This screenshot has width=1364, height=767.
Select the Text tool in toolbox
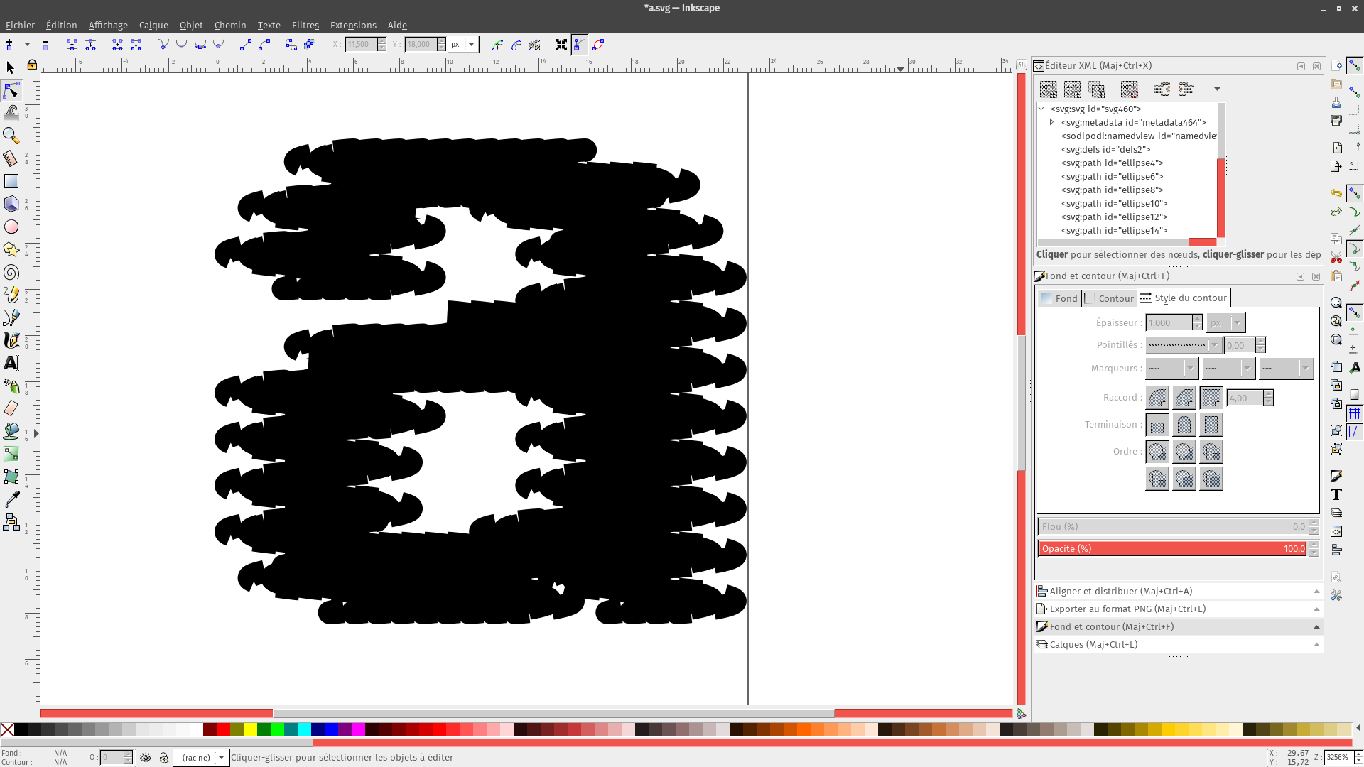coord(11,363)
